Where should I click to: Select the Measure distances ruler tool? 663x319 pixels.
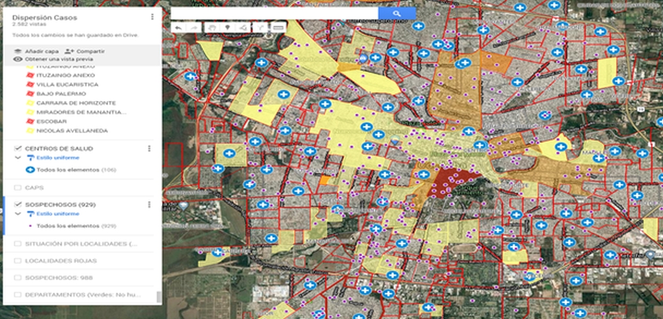click(277, 28)
